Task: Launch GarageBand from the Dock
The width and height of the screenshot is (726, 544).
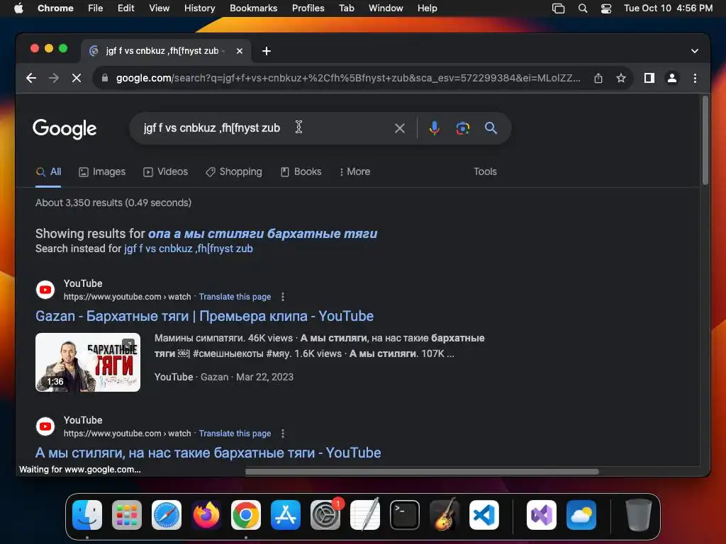Action: (444, 515)
